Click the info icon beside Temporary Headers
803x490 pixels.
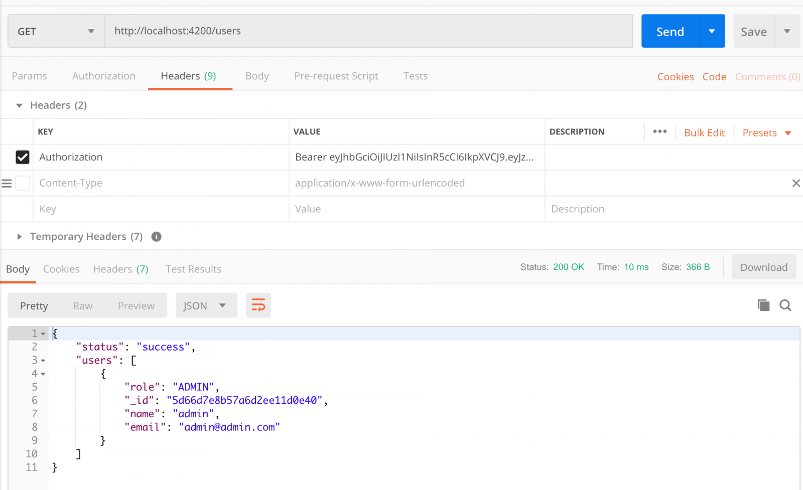[x=157, y=237]
